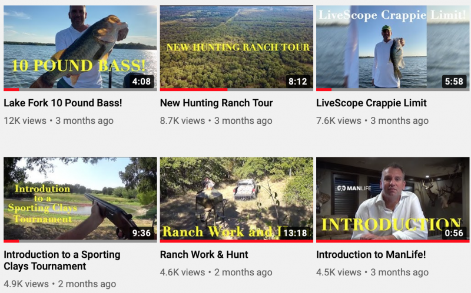Click 'Introduction to a Sporting Clays Tournament' title

tap(62, 260)
